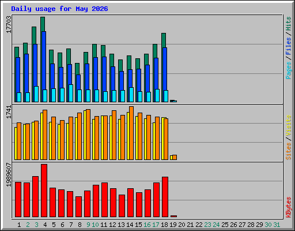Click the green Hits bar top for day 4
Screen dimensions: 295x231
[x=43, y=24]
